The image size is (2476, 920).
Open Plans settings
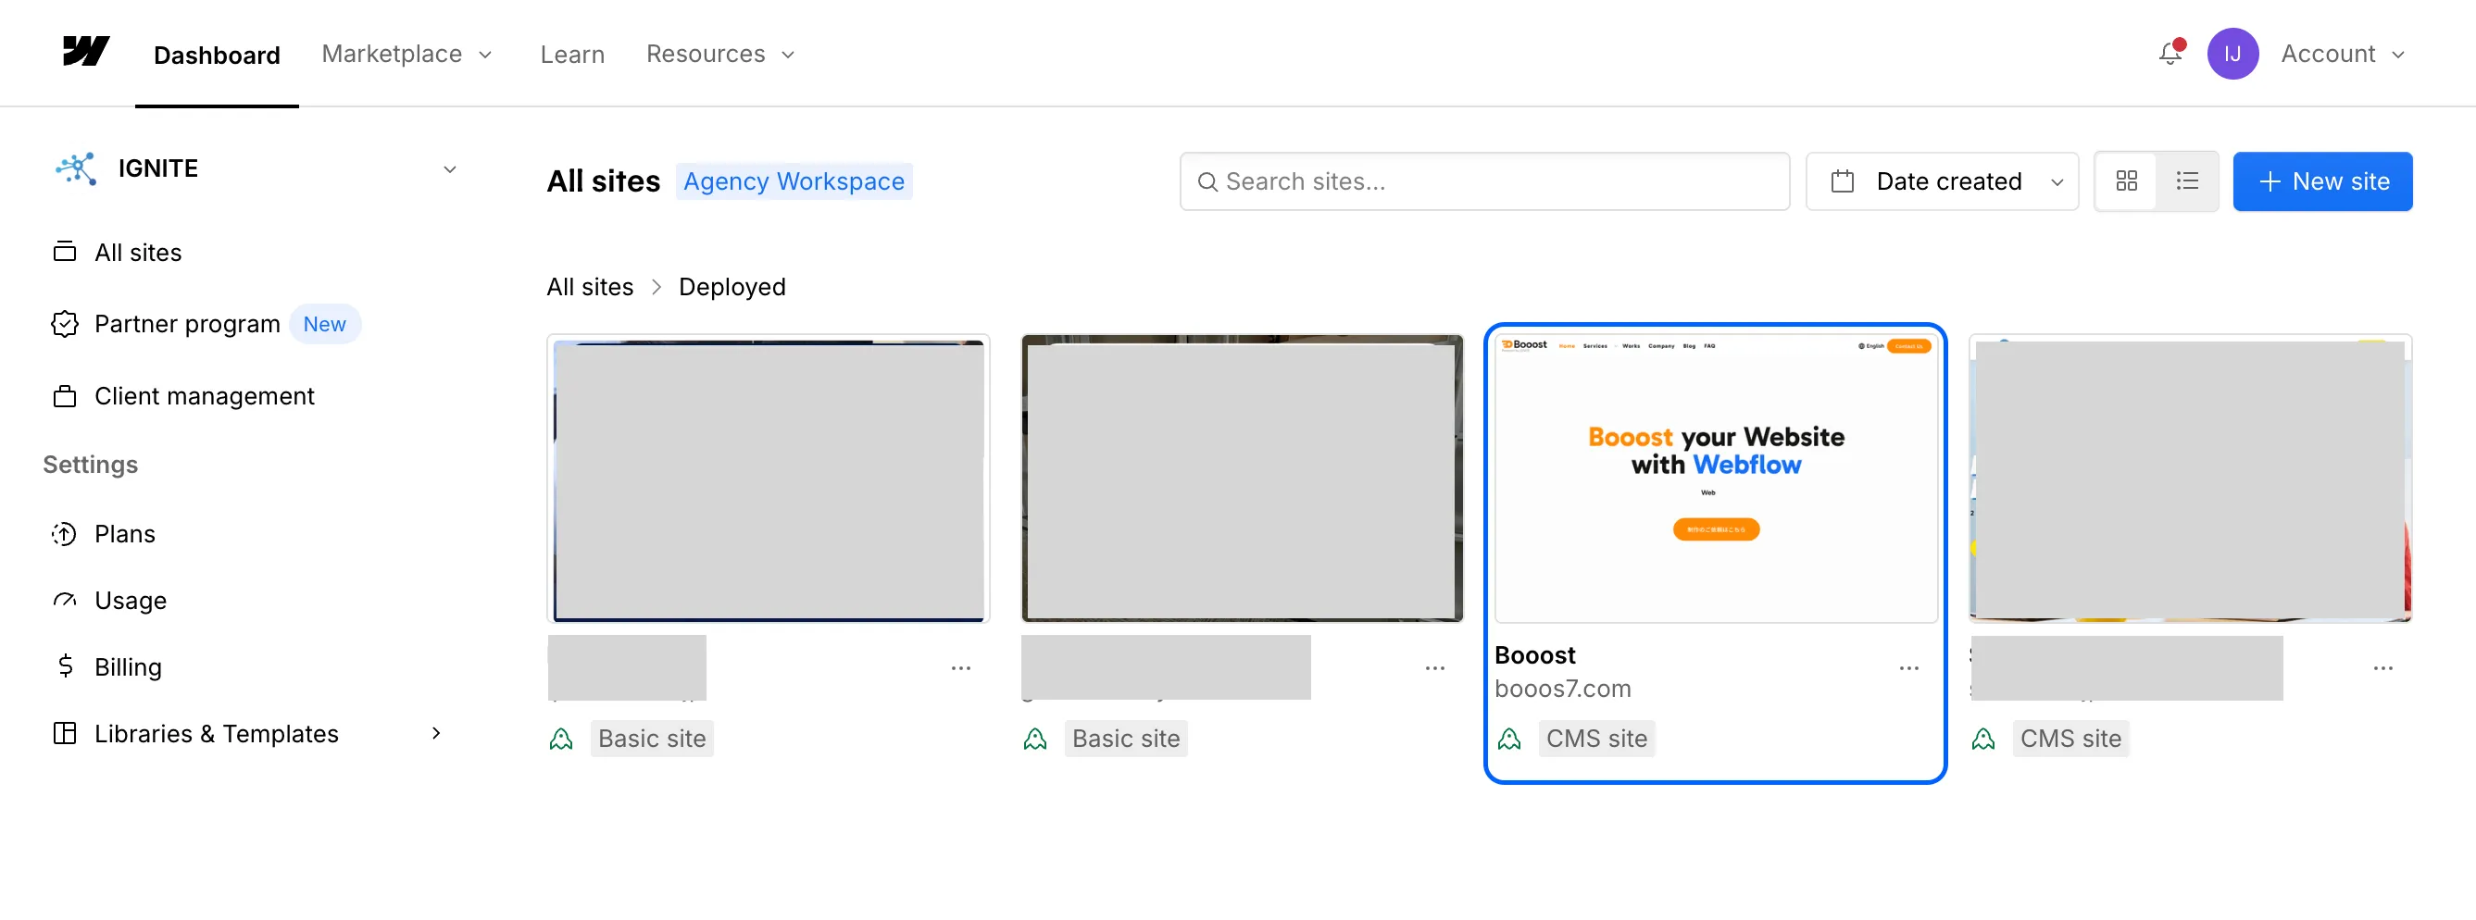point(124,533)
